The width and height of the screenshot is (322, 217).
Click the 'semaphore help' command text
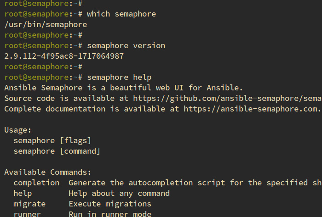119,77
